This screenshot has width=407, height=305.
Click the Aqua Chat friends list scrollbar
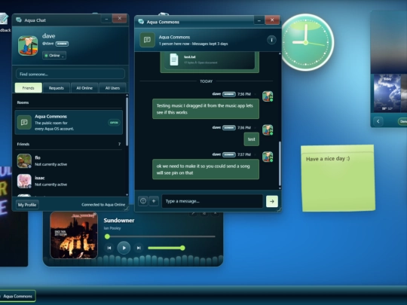click(x=127, y=122)
